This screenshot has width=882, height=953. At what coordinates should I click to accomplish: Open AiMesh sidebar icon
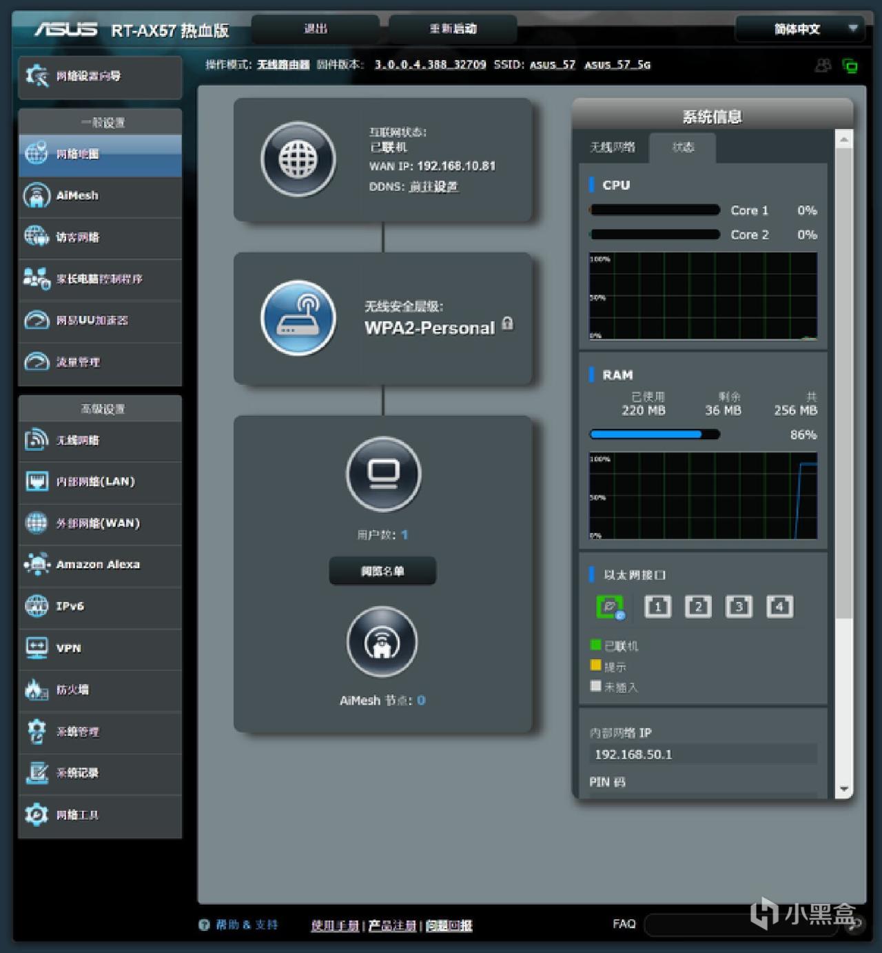pos(37,195)
